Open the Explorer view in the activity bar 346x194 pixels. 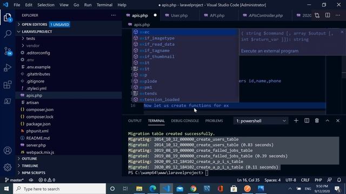pos(8,17)
